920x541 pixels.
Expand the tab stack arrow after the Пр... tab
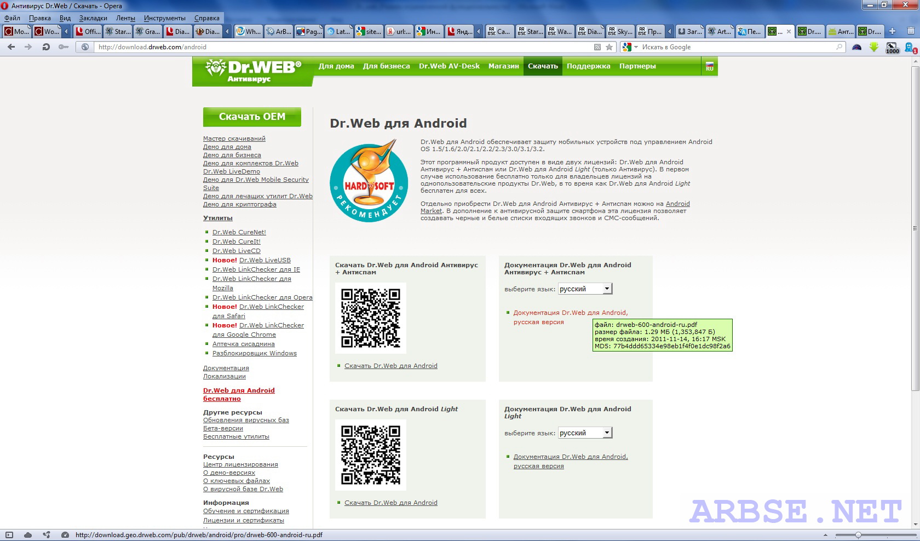click(669, 31)
